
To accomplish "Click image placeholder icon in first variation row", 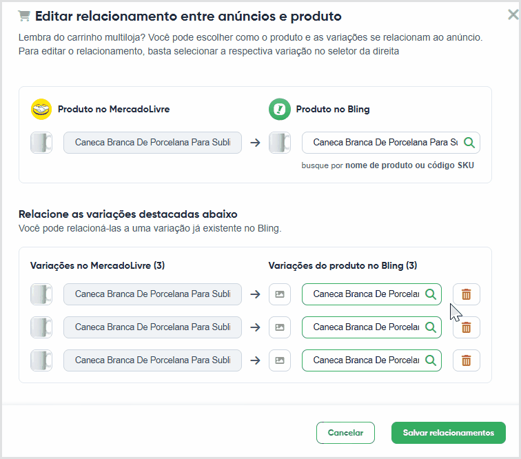I will click(279, 294).
